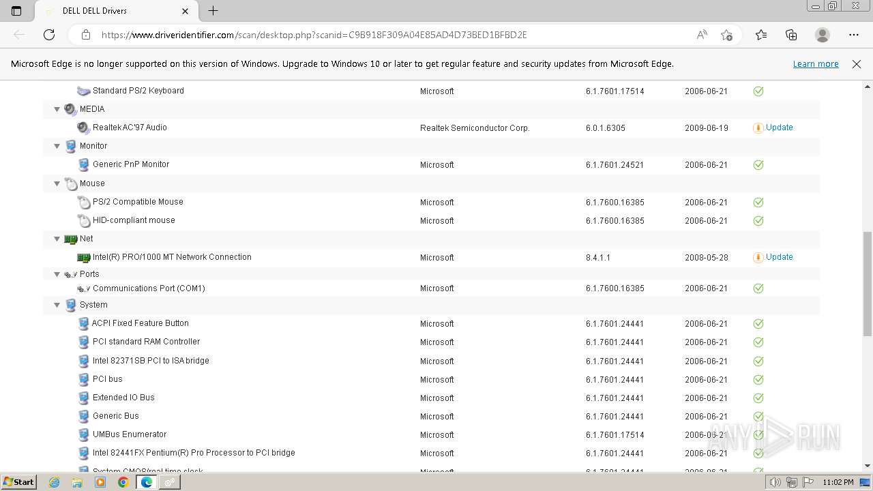Close the DELL DELL Drivers tab
The height and width of the screenshot is (491, 873).
[186, 11]
